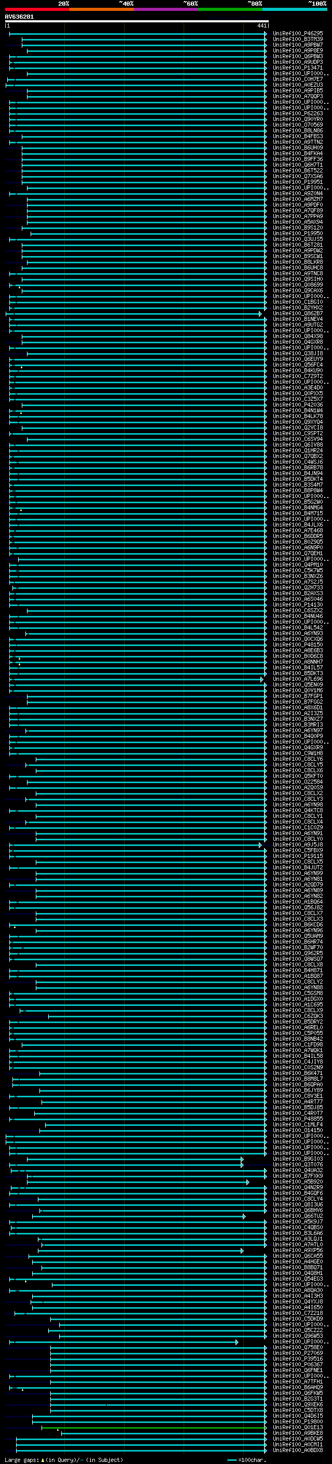Select hit label UniRef100_O70569

[x=298, y=125]
